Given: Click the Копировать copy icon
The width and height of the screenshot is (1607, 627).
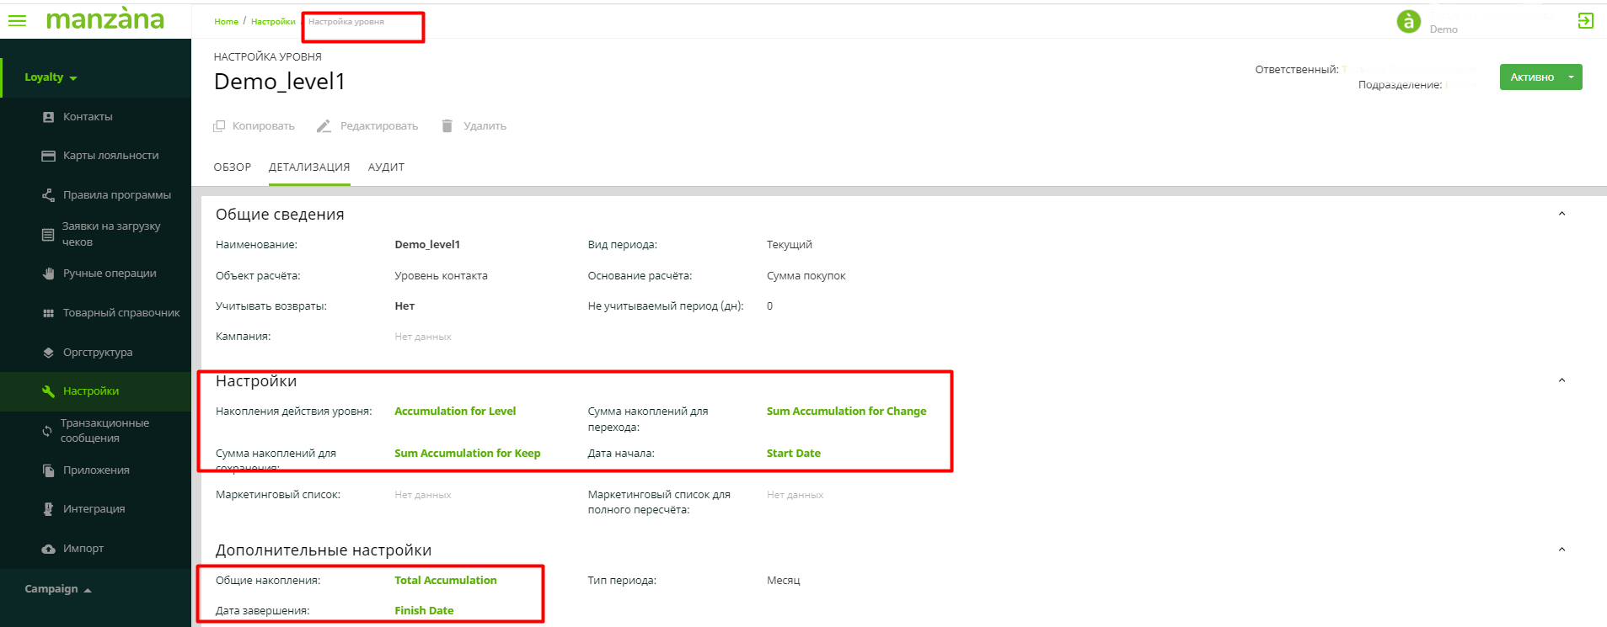Looking at the screenshot, I should (x=219, y=126).
